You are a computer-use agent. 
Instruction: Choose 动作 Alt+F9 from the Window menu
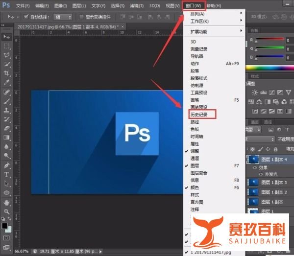pyautogui.click(x=214, y=64)
